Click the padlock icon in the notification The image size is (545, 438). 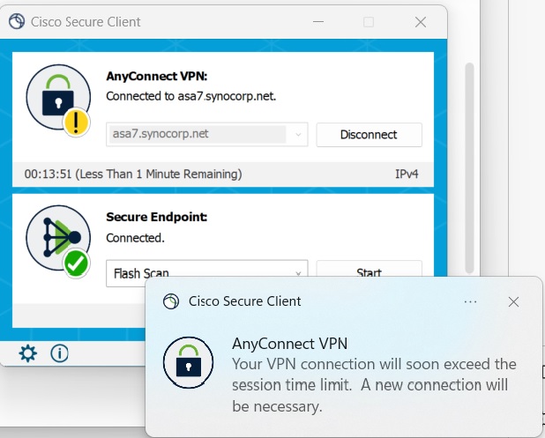click(189, 362)
